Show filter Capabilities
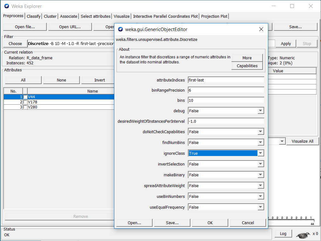Viewport: 321px width, 241px height. (x=247, y=66)
